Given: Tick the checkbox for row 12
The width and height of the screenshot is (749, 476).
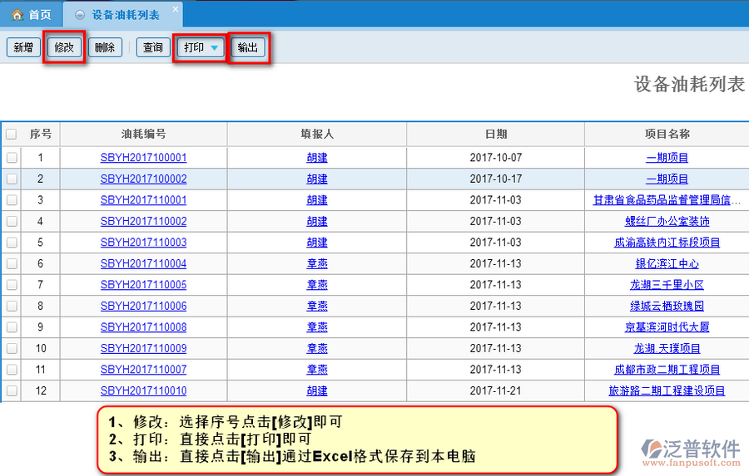Looking at the screenshot, I should coord(12,390).
